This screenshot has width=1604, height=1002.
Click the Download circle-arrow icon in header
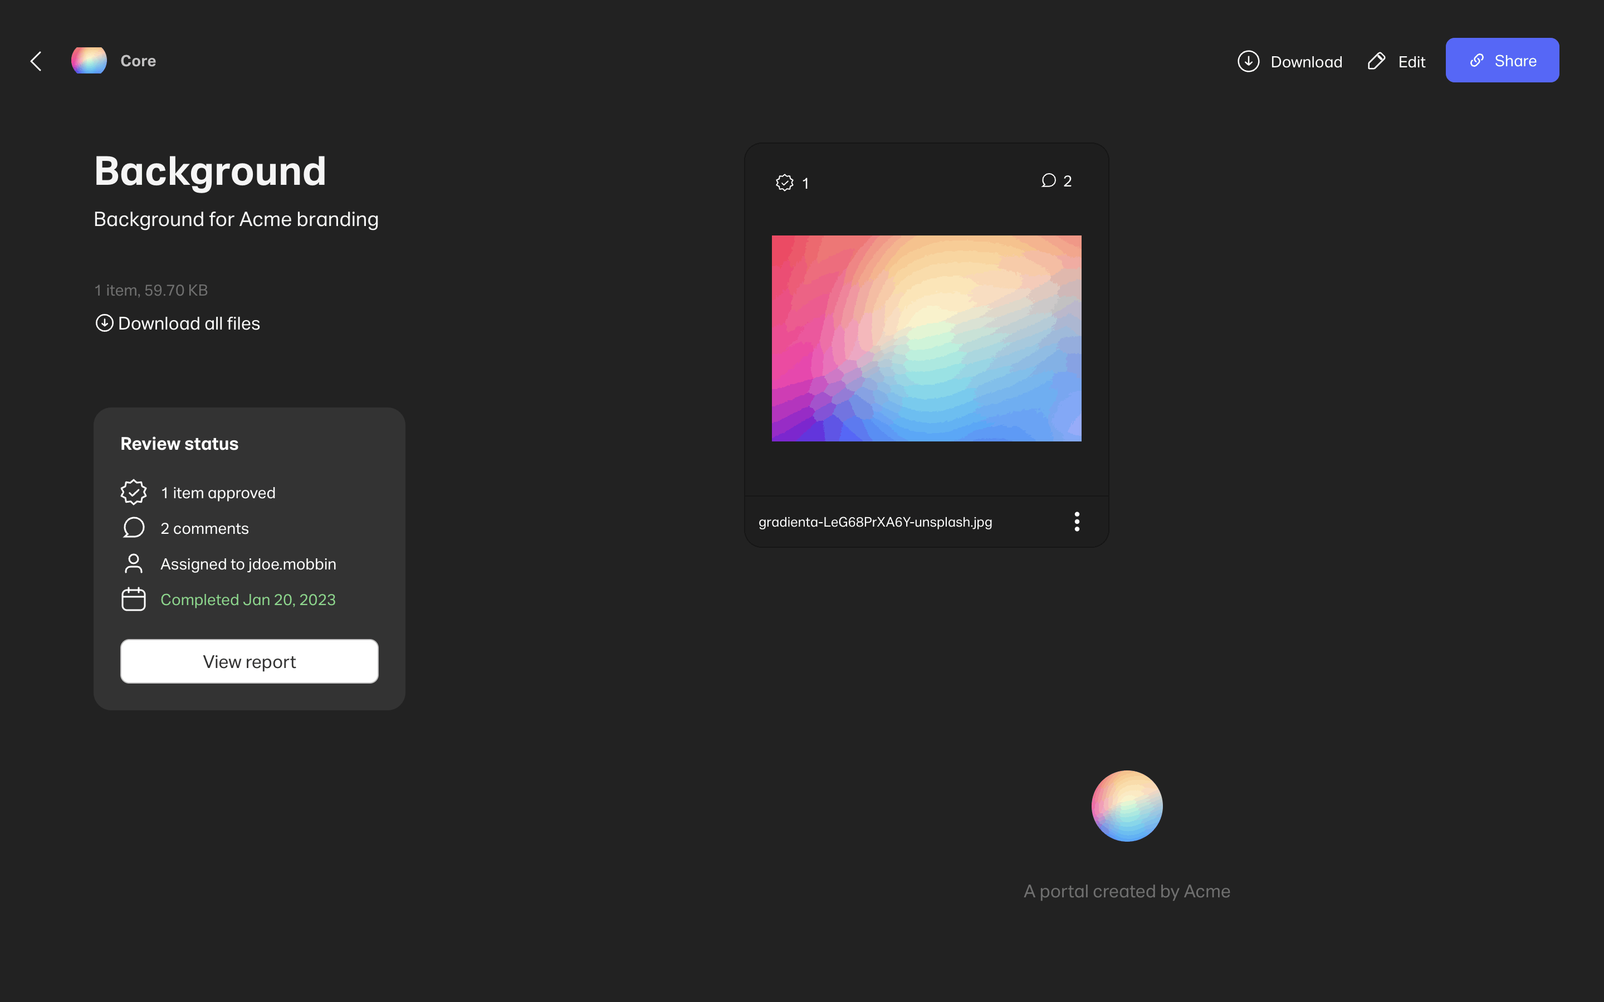pyautogui.click(x=1248, y=61)
